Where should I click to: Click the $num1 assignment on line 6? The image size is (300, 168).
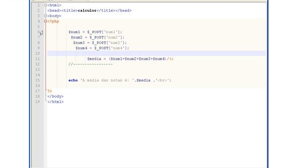[x=95, y=32]
